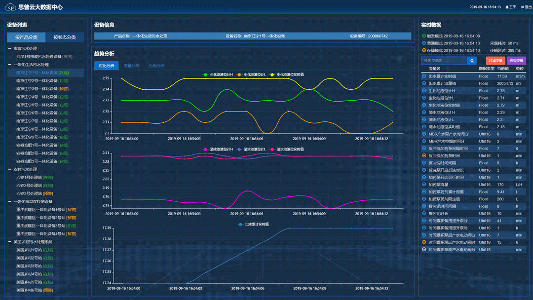Click the orange 过滤变量 button
The image size is (533, 300).
[495, 61]
